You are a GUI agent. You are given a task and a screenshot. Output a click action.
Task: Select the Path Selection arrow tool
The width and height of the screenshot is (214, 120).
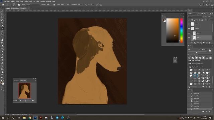2,66
